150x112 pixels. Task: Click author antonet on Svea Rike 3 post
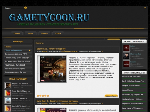(44, 104)
